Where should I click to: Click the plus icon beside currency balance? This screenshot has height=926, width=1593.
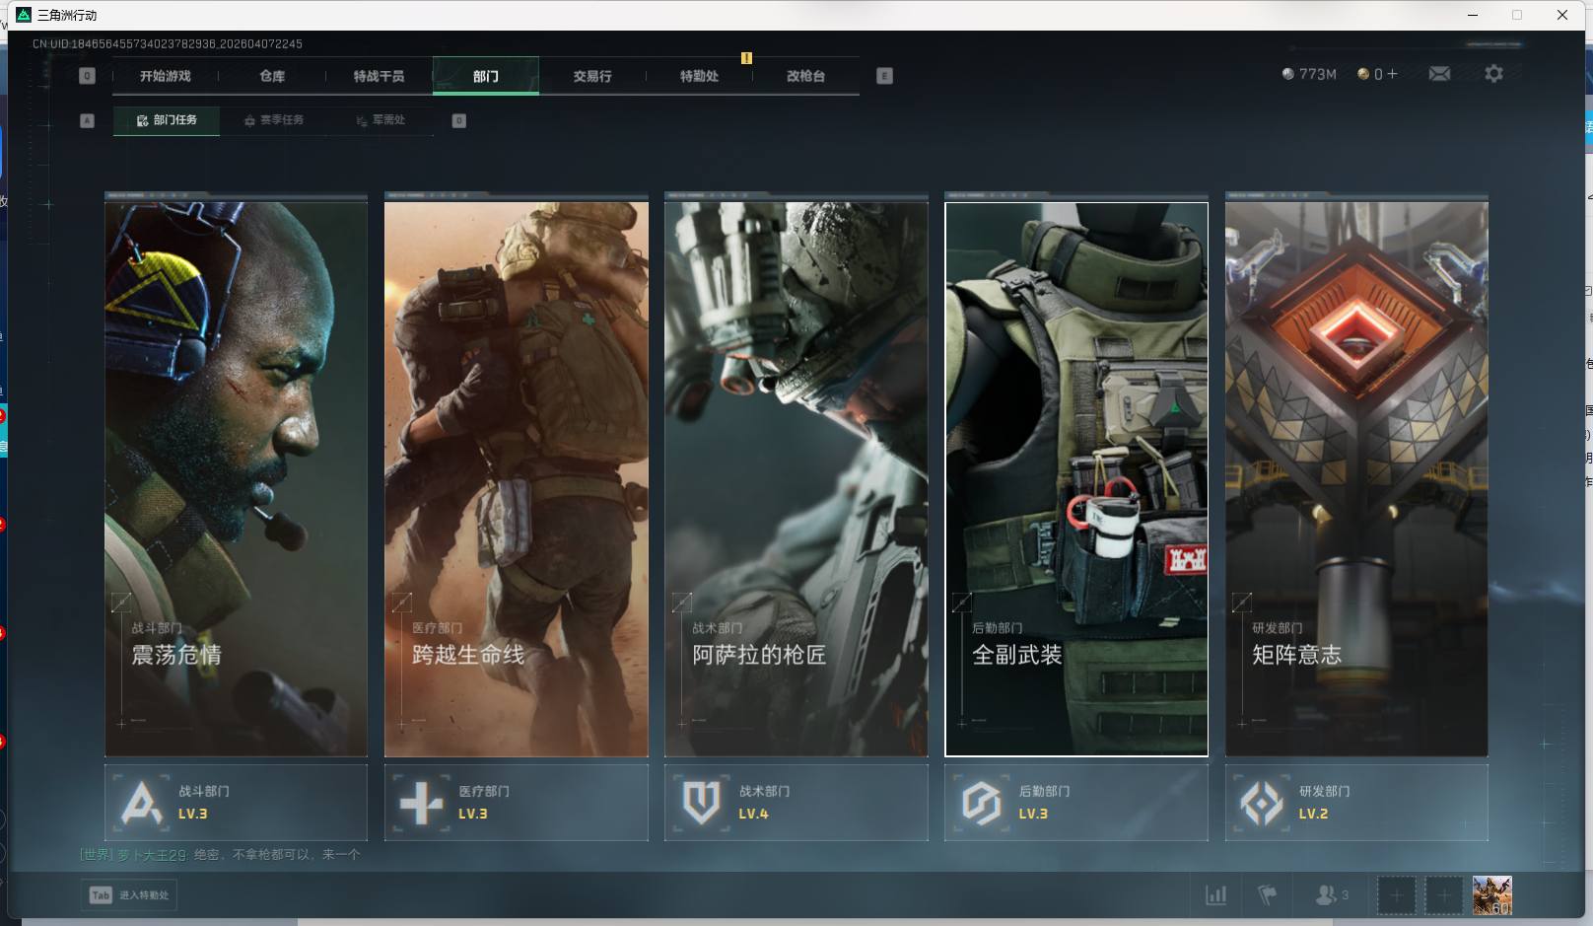1392,74
